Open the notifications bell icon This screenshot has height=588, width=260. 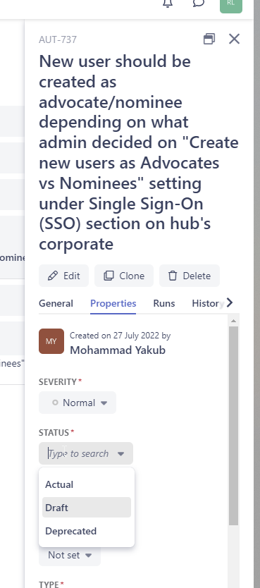(x=168, y=4)
